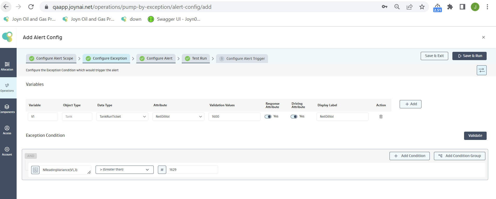Open the Account settings sidebar icon
Viewport: 496px width, 199px height.
tap(7, 151)
